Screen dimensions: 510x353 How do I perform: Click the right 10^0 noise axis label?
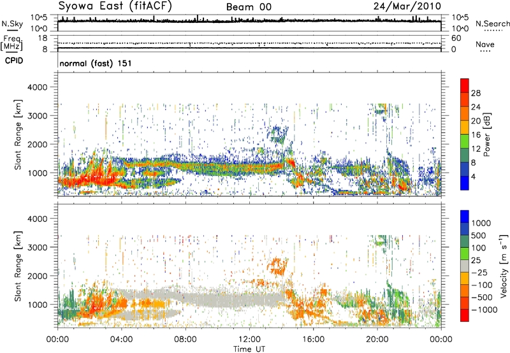(460, 29)
